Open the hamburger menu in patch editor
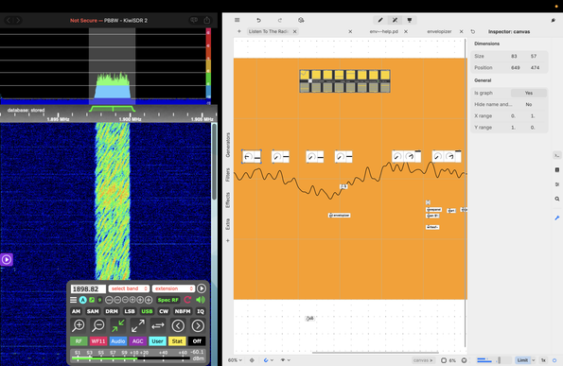This screenshot has width=563, height=366. (x=237, y=20)
